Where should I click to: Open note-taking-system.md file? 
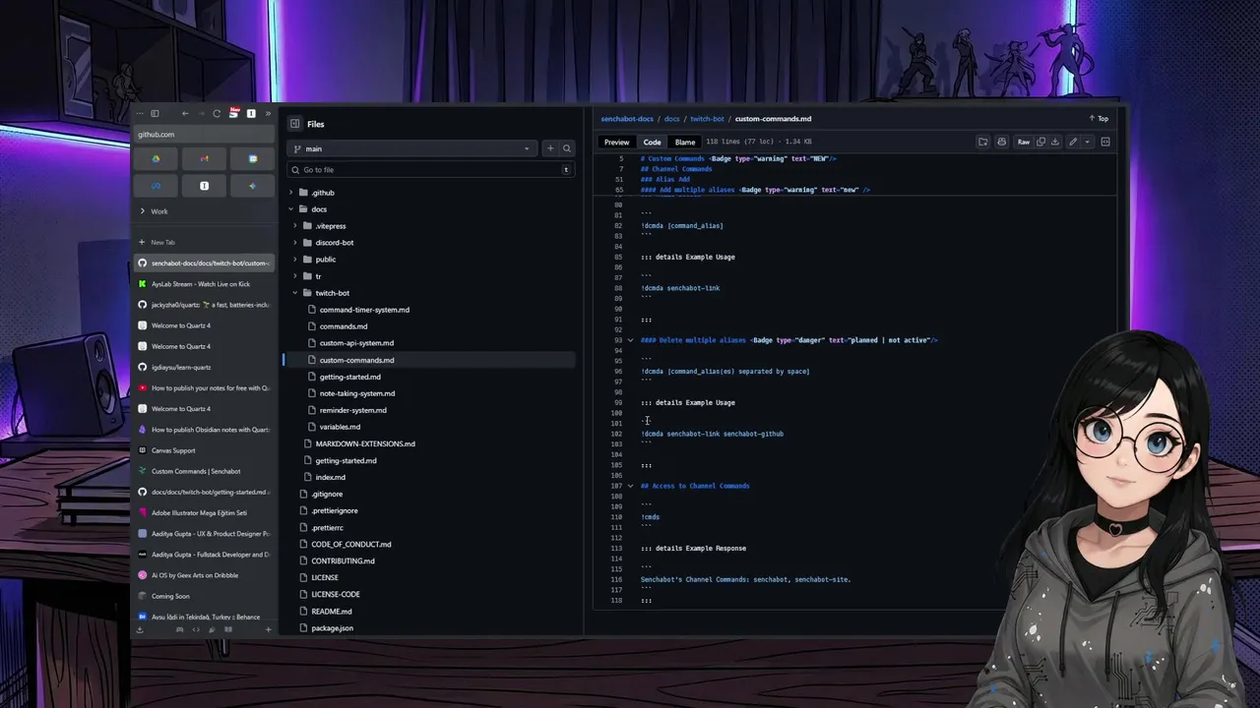pos(357,393)
